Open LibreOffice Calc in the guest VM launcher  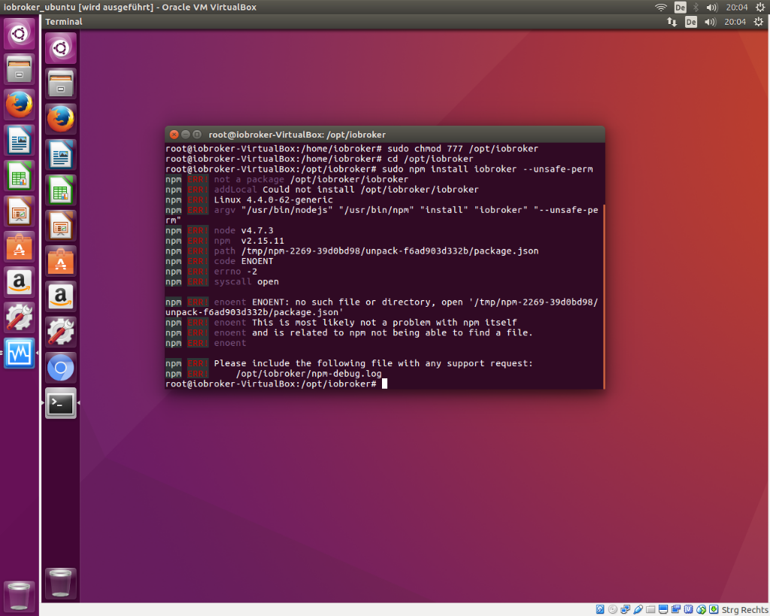click(61, 190)
